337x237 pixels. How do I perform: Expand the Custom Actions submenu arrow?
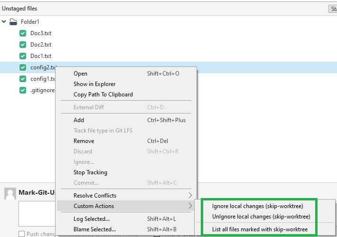pos(190,206)
